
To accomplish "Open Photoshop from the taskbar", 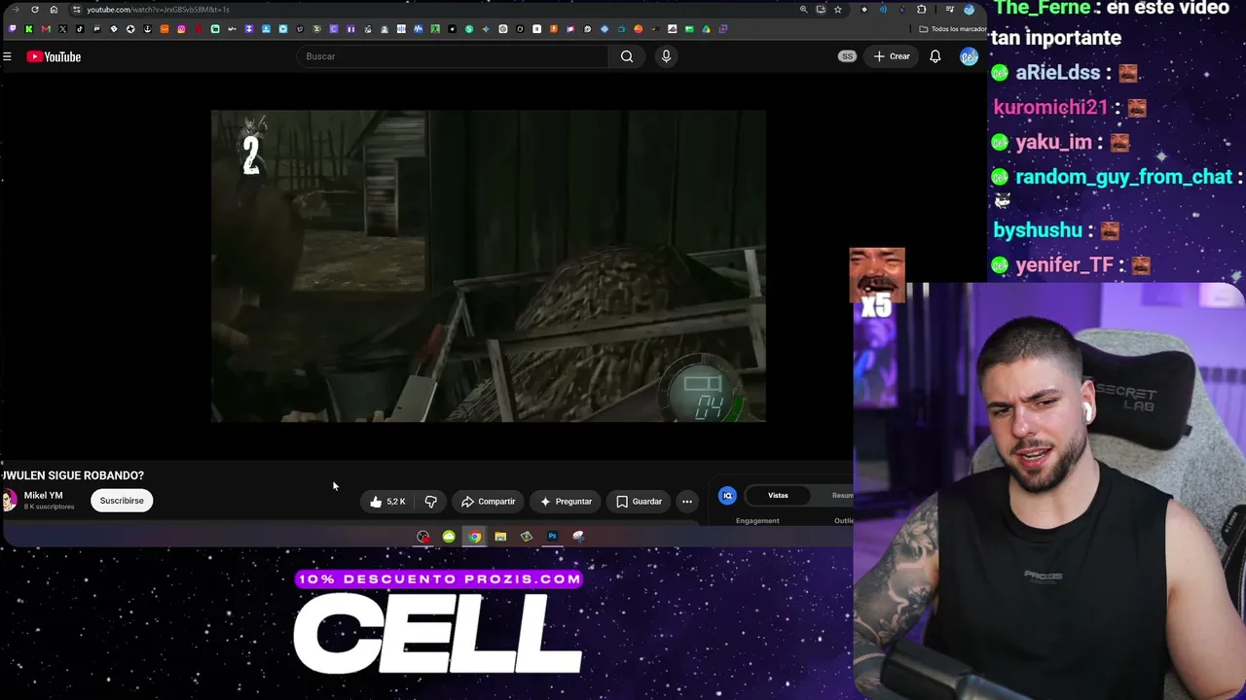I will pos(552,537).
